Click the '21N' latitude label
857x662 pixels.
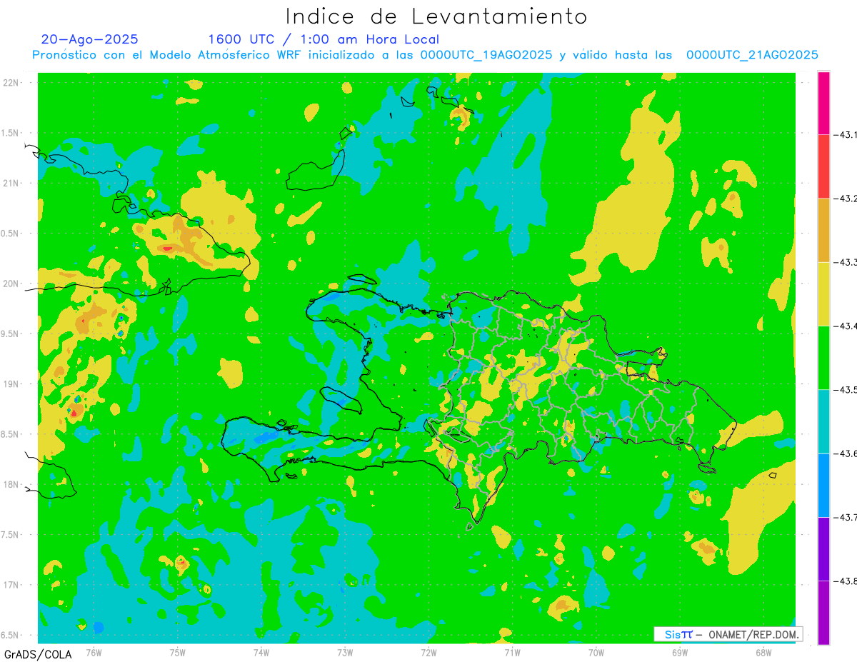pyautogui.click(x=11, y=183)
